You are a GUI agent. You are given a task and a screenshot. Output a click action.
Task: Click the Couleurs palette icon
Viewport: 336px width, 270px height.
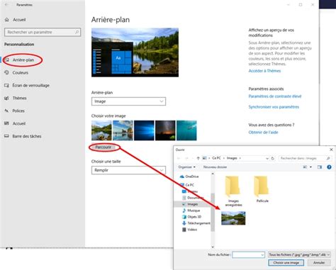[x=6, y=72]
